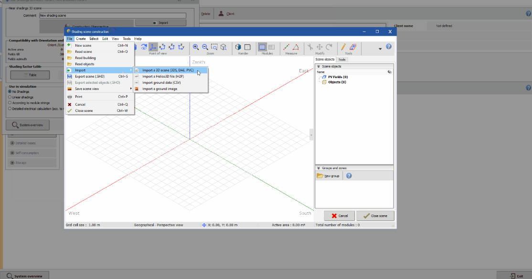Click the coordinates crosshair icon in status bar
The image size is (532, 279).
click(x=204, y=225)
